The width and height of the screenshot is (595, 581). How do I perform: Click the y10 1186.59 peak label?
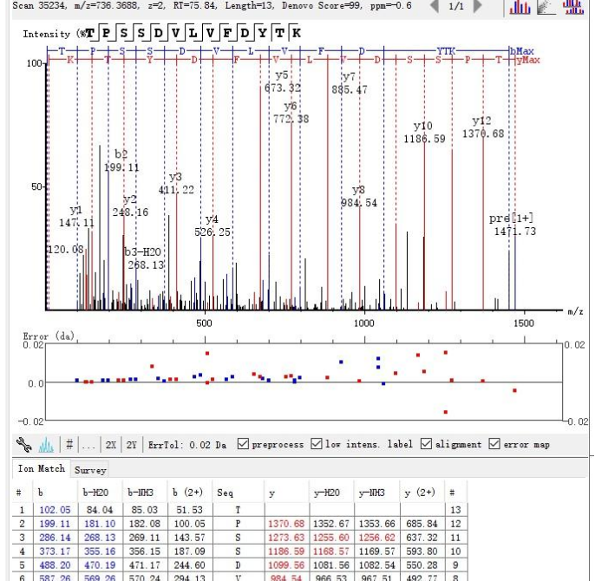[424, 132]
